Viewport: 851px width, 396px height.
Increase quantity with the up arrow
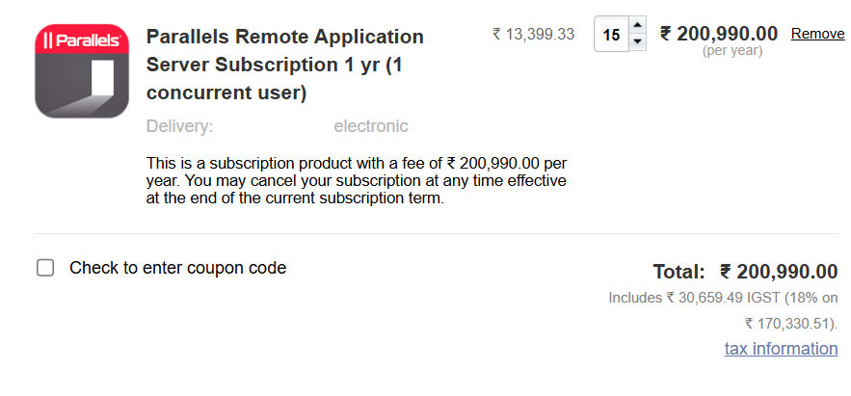(x=638, y=25)
